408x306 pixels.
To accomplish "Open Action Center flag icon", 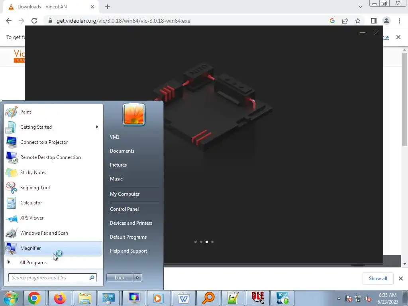I will 349,299.
